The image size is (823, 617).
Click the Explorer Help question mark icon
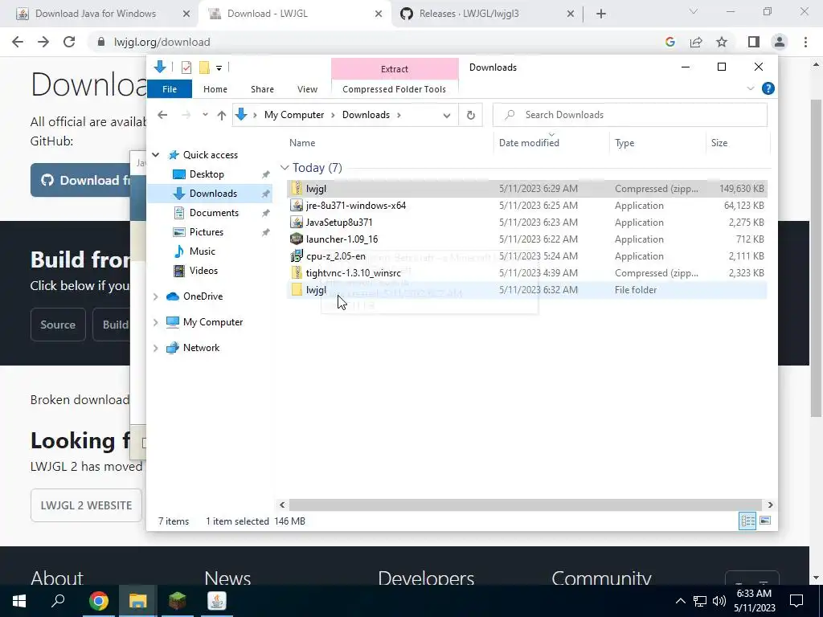pyautogui.click(x=768, y=88)
